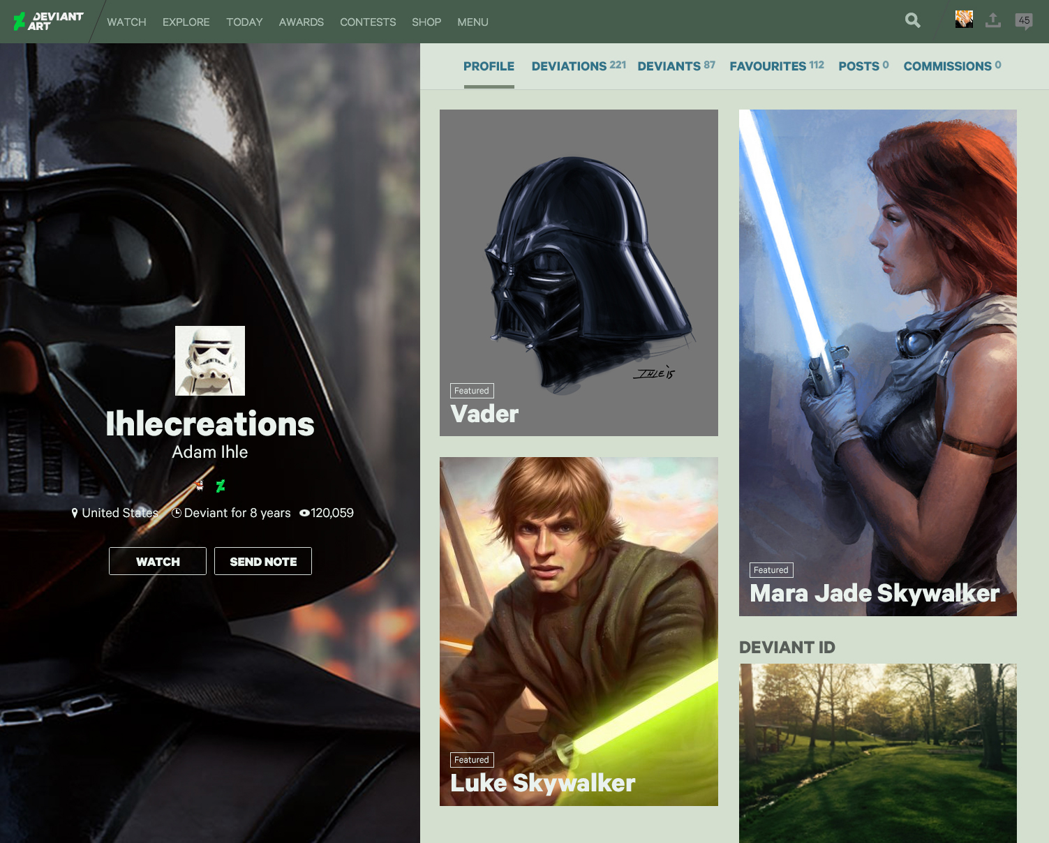The height and width of the screenshot is (843, 1049).
Task: Click the location pin icon
Action: coord(75,513)
